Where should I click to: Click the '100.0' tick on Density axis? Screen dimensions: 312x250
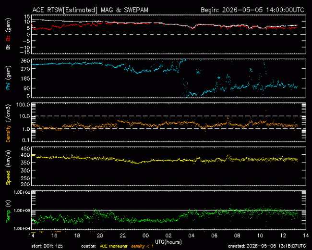click(24, 105)
